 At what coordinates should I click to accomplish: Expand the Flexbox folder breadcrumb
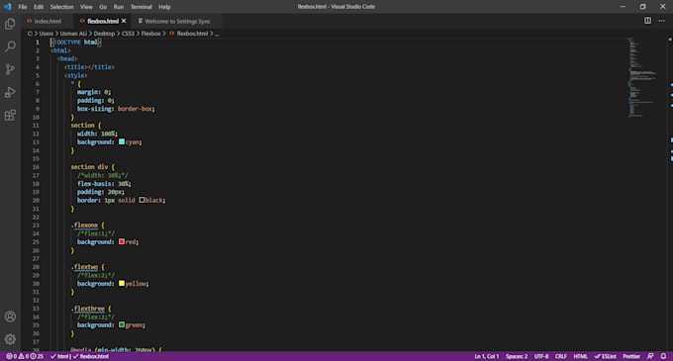(x=150, y=34)
